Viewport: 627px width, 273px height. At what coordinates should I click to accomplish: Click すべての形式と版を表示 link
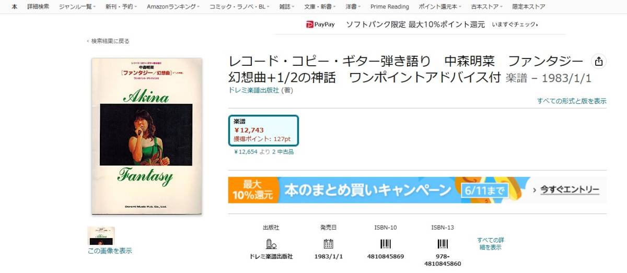pyautogui.click(x=572, y=101)
